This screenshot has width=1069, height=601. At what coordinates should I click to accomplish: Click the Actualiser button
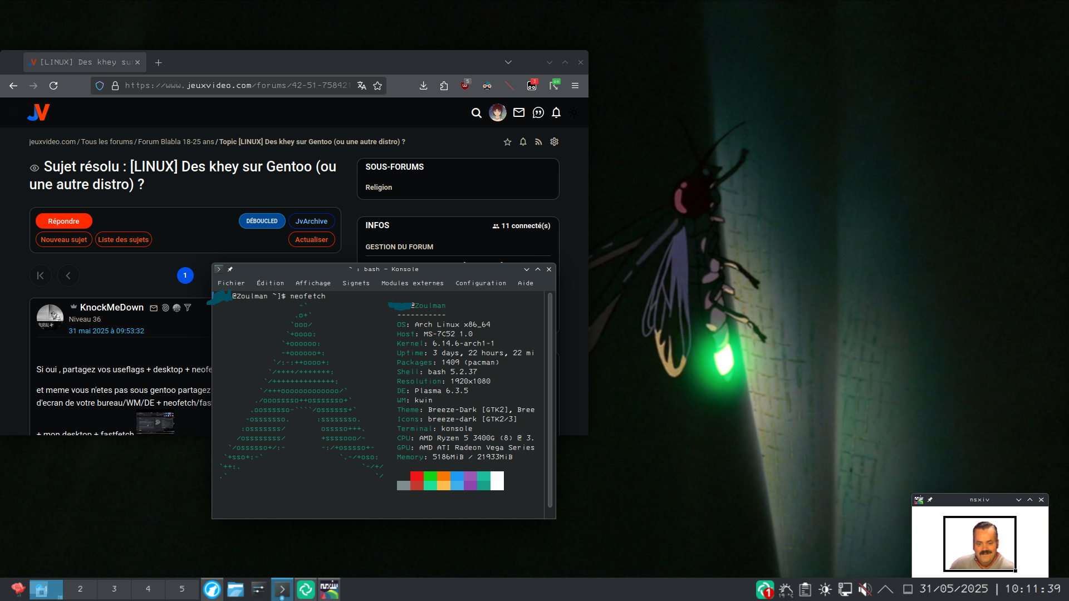[x=311, y=239]
